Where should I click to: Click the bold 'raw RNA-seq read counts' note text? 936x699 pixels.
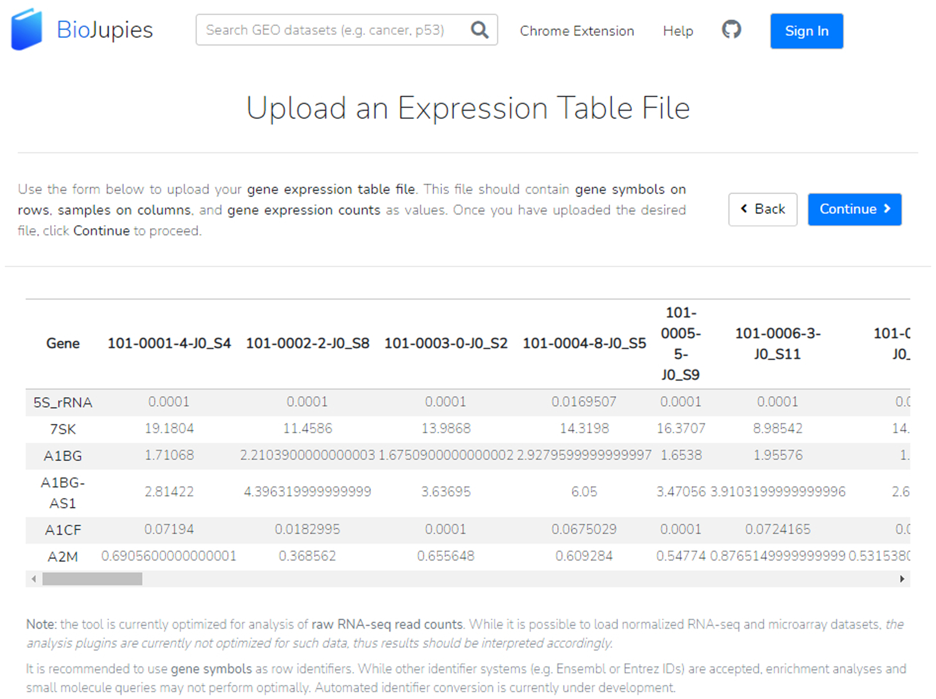point(387,624)
